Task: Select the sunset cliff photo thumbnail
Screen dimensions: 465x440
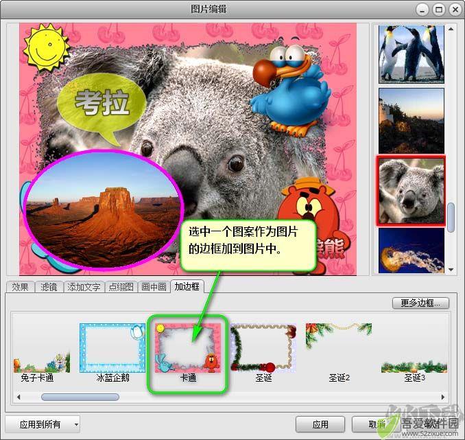Action: click(412, 121)
